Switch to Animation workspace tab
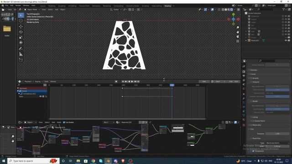This screenshot has height=164, width=292. [96, 6]
